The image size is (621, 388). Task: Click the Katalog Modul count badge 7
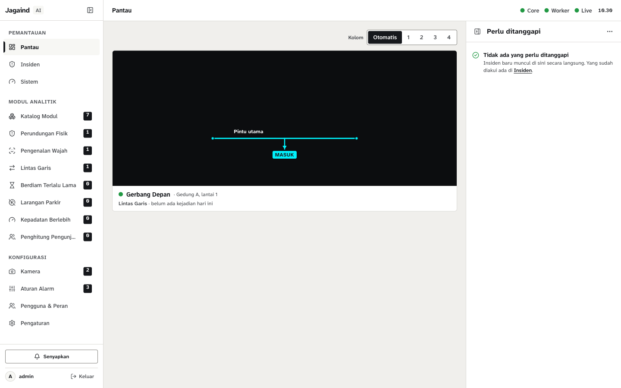coord(88,116)
